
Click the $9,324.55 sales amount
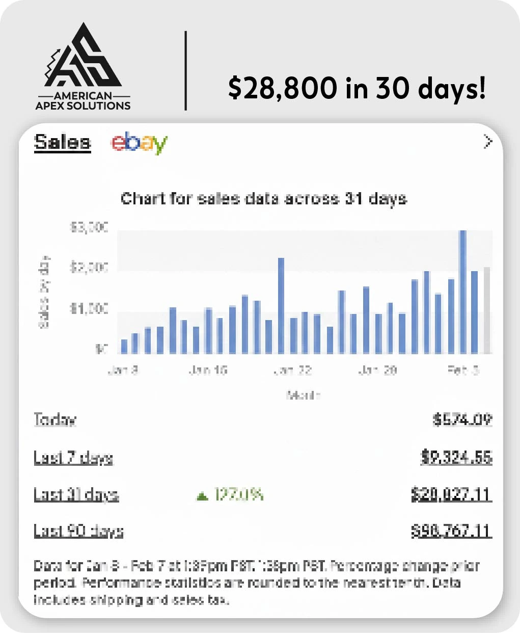coord(456,458)
